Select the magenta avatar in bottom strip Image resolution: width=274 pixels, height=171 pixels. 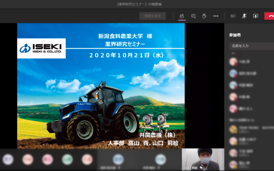tap(48, 159)
